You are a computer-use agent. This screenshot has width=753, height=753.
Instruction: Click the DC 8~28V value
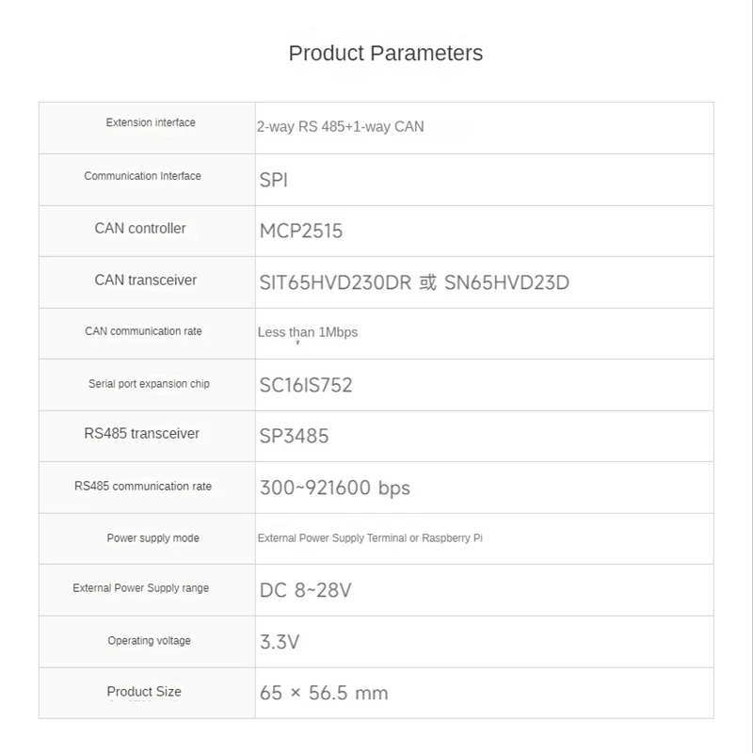[x=305, y=590]
